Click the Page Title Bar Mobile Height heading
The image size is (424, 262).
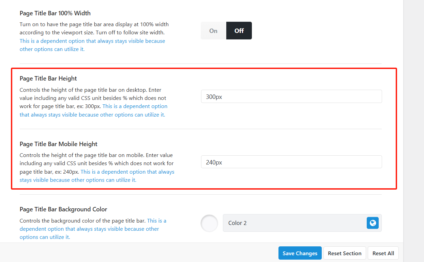pyautogui.click(x=59, y=144)
